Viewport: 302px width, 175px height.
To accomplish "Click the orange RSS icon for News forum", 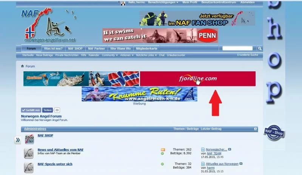I will pos(163,150).
